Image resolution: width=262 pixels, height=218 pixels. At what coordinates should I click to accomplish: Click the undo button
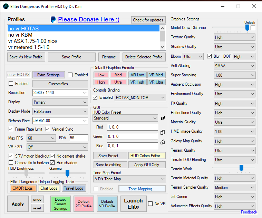pyautogui.click(x=37, y=199)
